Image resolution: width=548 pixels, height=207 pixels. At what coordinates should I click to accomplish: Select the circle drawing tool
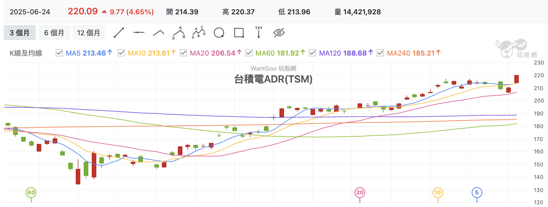pos(219,33)
